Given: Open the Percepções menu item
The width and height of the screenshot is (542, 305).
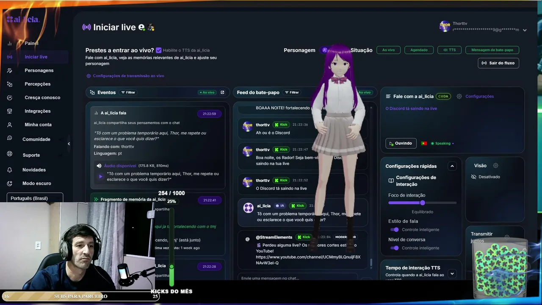Looking at the screenshot, I should (x=37, y=84).
